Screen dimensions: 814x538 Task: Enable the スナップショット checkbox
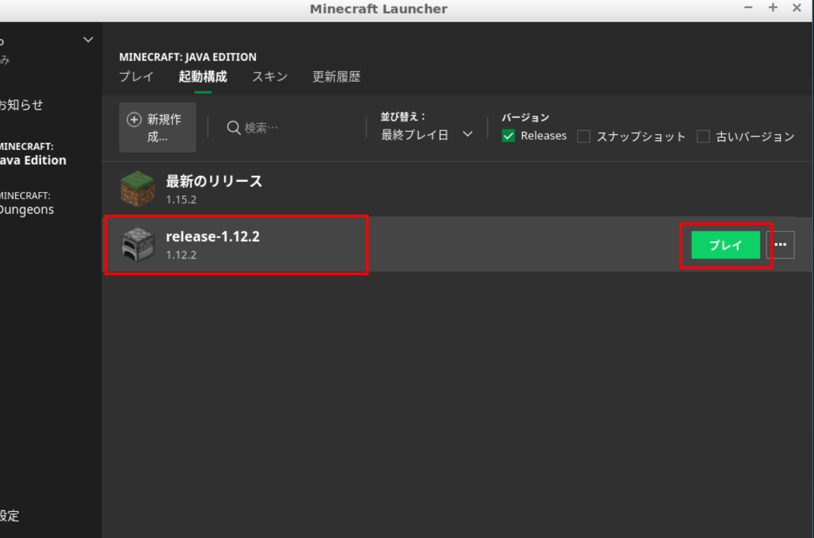(584, 136)
